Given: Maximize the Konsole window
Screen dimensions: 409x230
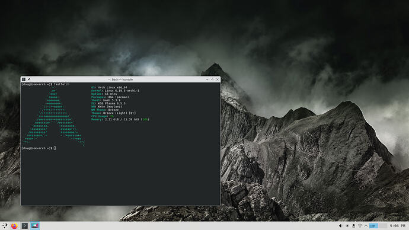Looking at the screenshot, I should tap(212, 79).
